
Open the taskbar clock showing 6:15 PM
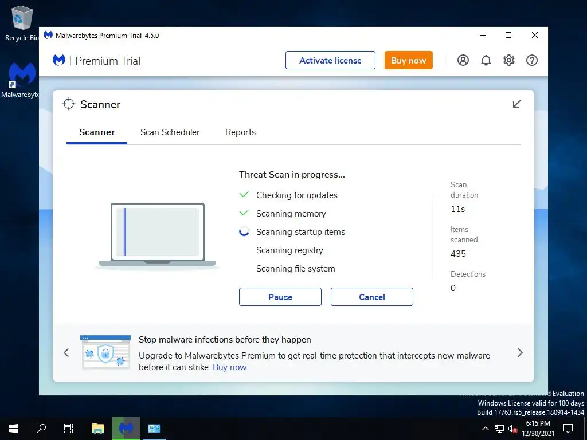click(x=538, y=429)
